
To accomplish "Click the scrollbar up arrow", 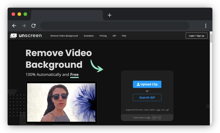I will click(x=211, y=33).
